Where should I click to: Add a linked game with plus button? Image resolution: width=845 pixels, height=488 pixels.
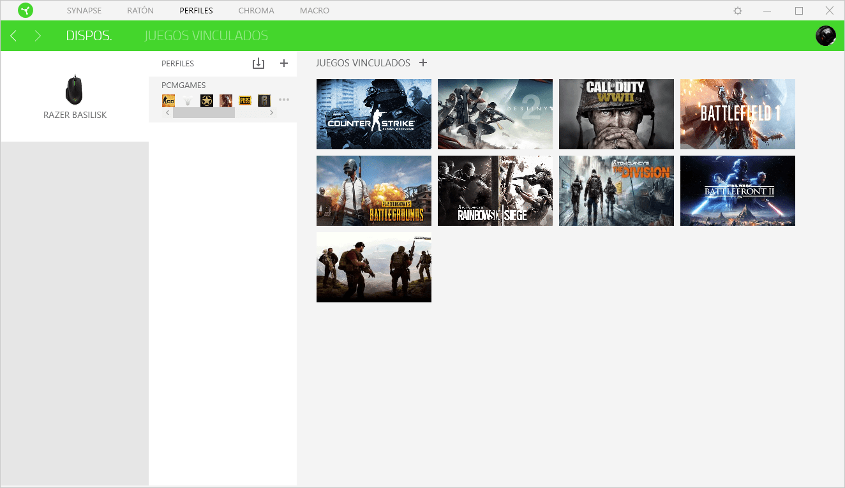[422, 63]
